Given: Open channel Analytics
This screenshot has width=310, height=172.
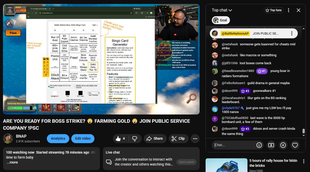Looking at the screenshot, I should tap(58, 138).
